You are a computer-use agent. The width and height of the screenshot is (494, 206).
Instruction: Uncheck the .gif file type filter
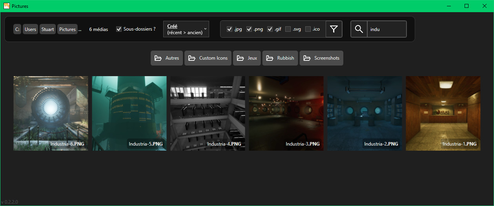point(270,29)
